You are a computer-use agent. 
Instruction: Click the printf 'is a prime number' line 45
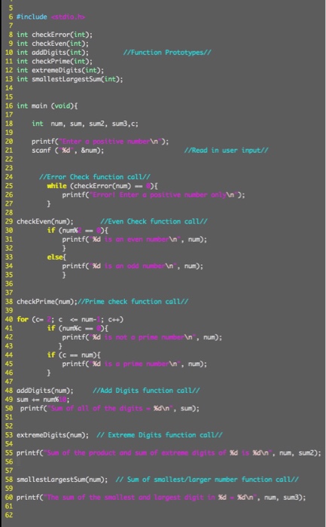tap(135, 364)
